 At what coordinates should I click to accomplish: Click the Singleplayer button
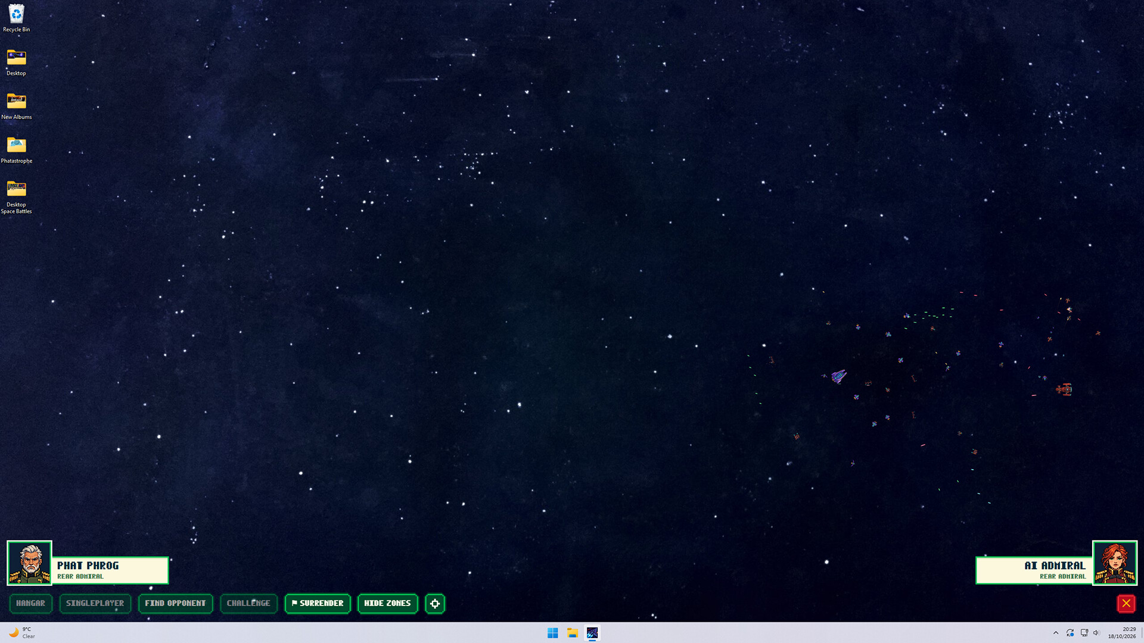coord(95,603)
